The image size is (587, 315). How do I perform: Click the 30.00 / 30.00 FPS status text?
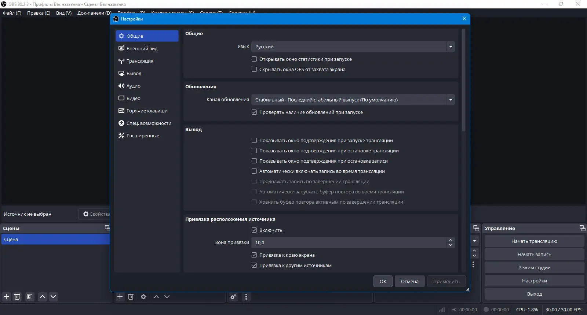tap(564, 310)
